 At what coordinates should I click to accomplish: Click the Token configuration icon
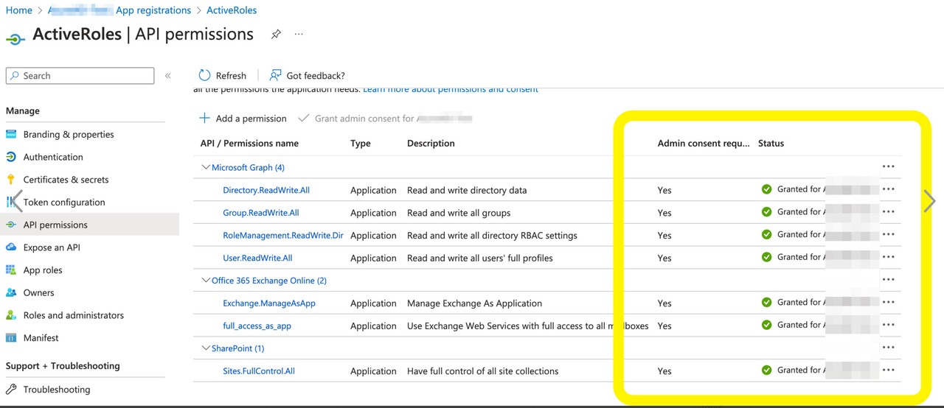(x=11, y=202)
